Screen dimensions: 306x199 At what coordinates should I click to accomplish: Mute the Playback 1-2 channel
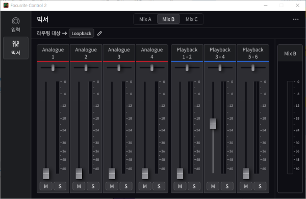pos(180,186)
